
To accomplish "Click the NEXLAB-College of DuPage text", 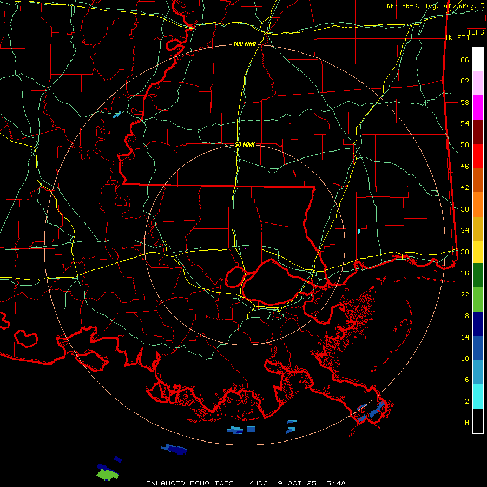I will [433, 6].
